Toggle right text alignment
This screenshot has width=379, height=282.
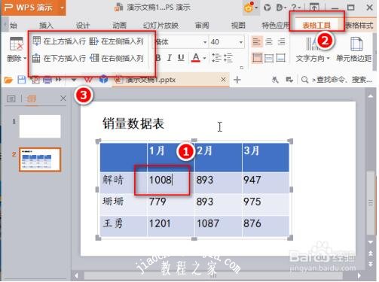point(281,41)
